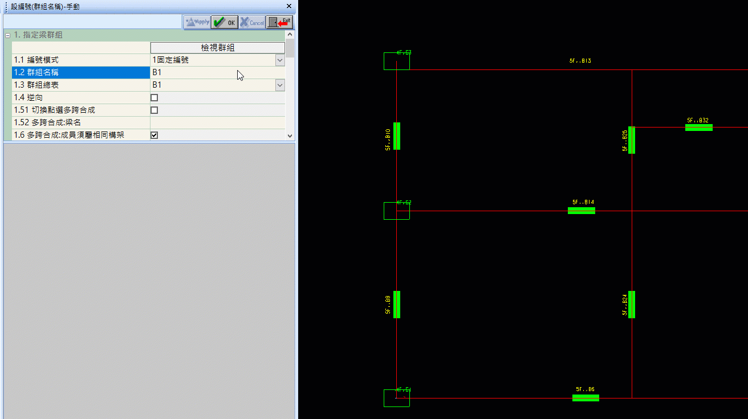This screenshot has width=748, height=419.
Task: Select the vertical beam marker 5F..B10
Action: pos(397,136)
